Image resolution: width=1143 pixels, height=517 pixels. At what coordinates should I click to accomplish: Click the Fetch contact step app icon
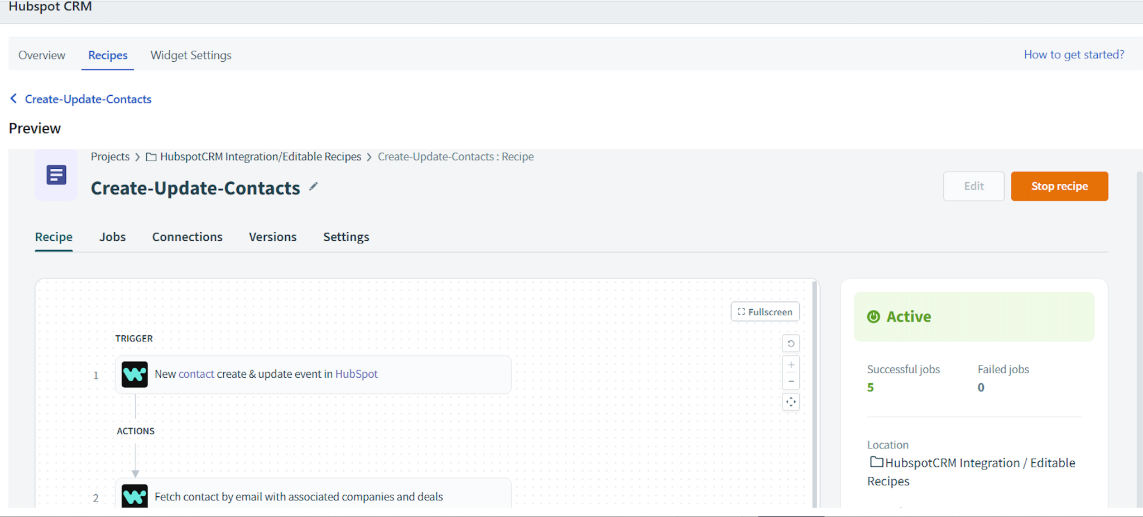pos(135,496)
